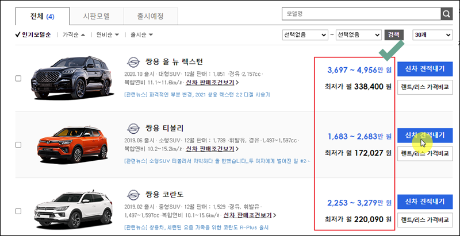Click chevron after 티볼리 신차 판매조건보기
460x236 pixels.
237,149
